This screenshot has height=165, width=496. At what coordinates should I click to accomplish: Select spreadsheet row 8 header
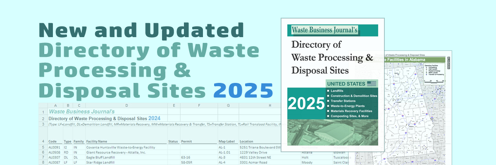(43, 162)
